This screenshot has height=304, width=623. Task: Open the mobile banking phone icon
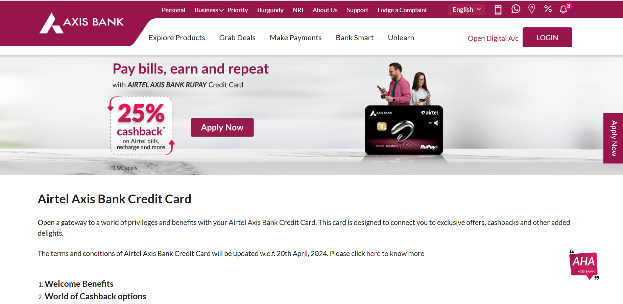click(498, 9)
